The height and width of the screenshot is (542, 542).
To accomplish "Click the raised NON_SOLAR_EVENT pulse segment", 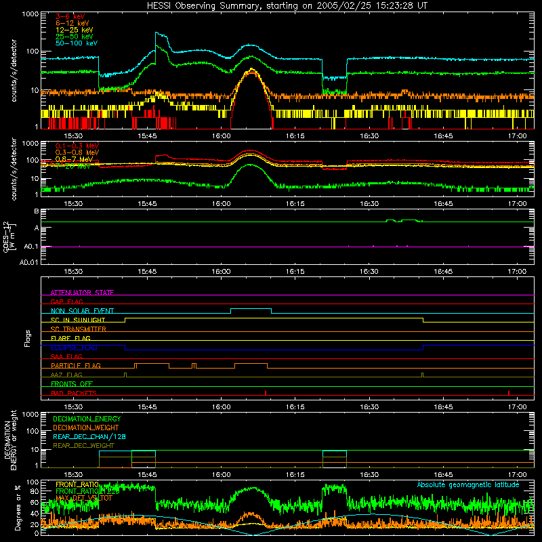I will [x=251, y=309].
